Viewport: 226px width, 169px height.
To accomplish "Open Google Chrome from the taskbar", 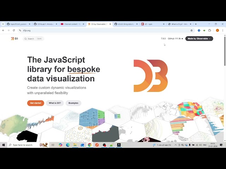I will (x=90, y=145).
